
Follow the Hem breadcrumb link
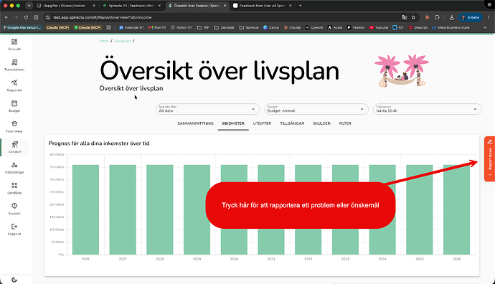(104, 41)
